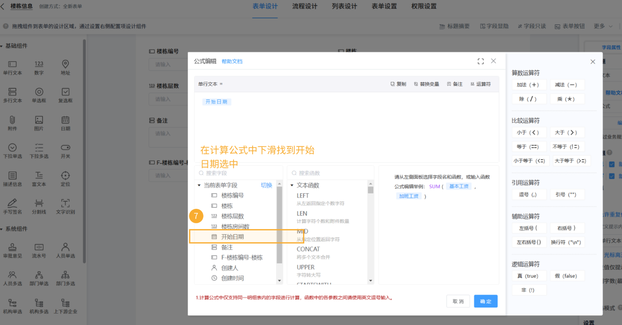Close the operators panel
Image resolution: width=622 pixels, height=325 pixels.
tap(593, 62)
